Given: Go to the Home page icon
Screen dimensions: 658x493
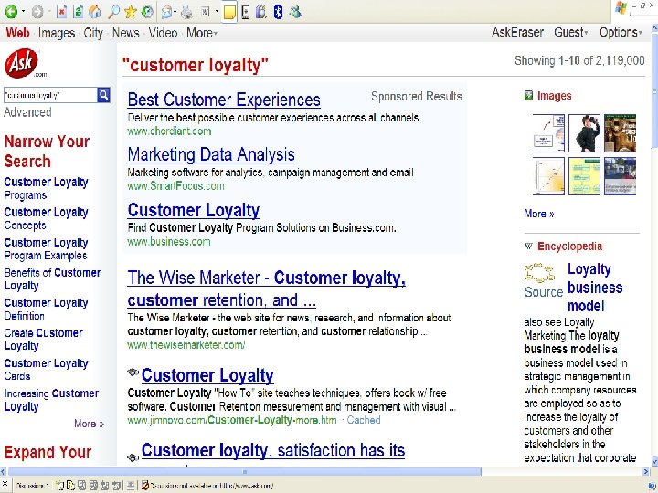Looking at the screenshot, I should click(x=95, y=12).
